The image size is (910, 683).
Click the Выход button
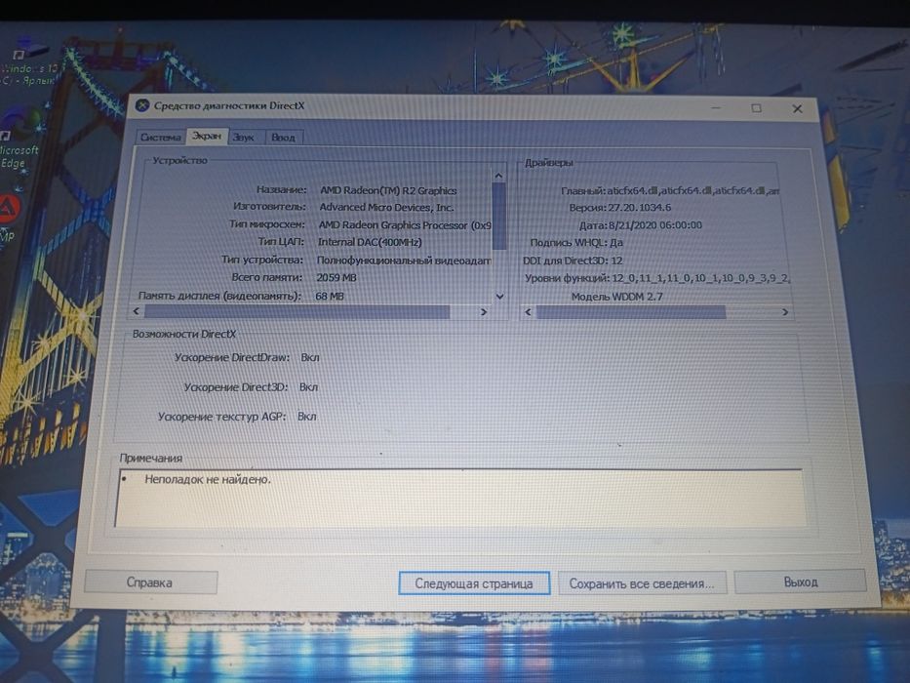pos(801,582)
